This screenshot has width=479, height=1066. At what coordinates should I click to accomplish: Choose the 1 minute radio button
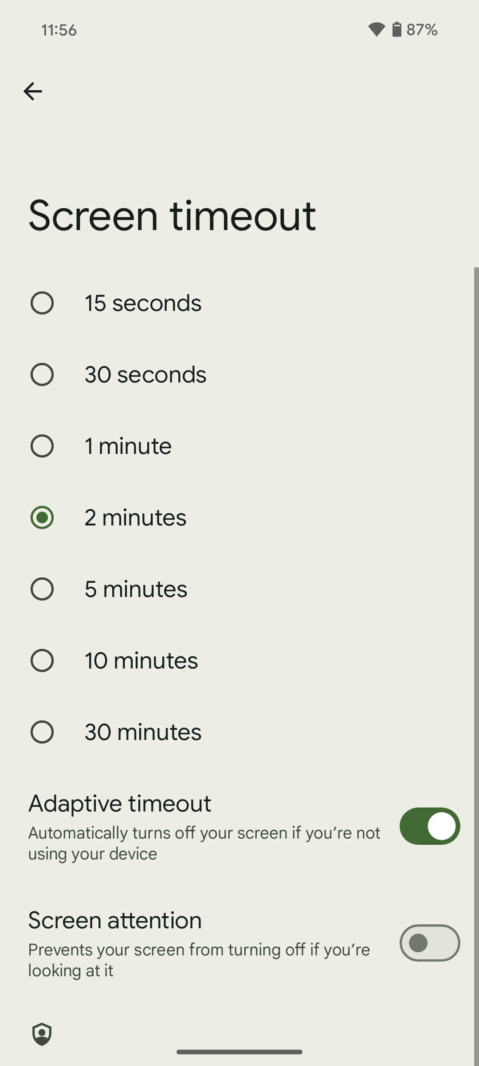(42, 446)
